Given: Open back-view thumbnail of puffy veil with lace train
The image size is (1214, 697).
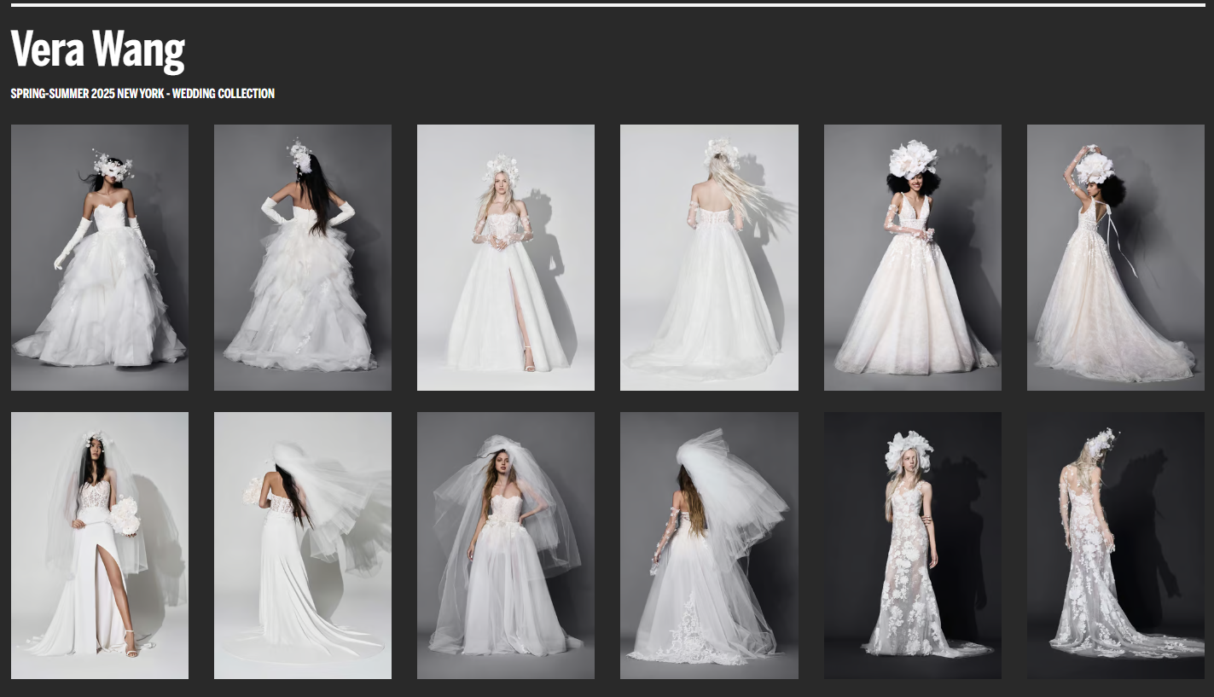Looking at the screenshot, I should 709,546.
